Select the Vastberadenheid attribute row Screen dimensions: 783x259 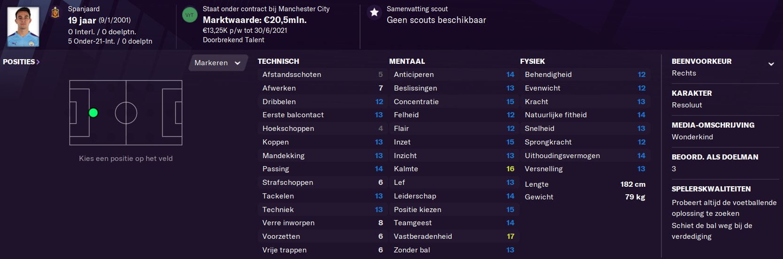pyautogui.click(x=454, y=236)
